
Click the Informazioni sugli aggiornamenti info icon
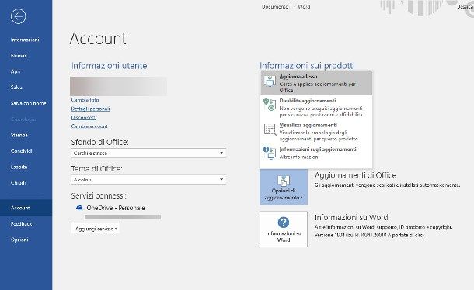point(270,153)
